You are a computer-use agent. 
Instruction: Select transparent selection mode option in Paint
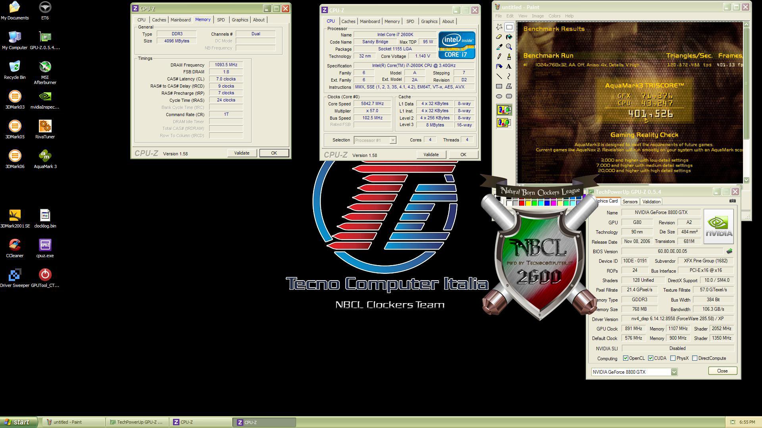(x=504, y=123)
